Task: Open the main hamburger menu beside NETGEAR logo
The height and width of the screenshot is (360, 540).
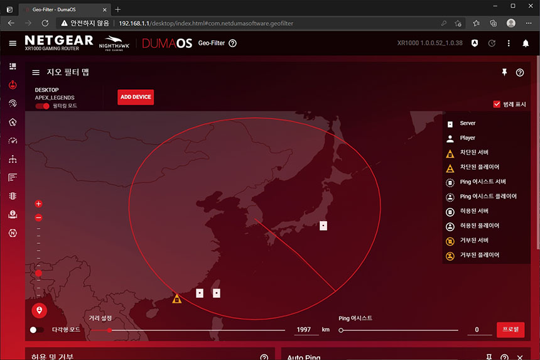Action: 13,43
